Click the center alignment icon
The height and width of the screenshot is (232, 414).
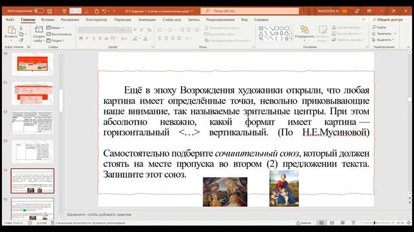coord(166,39)
